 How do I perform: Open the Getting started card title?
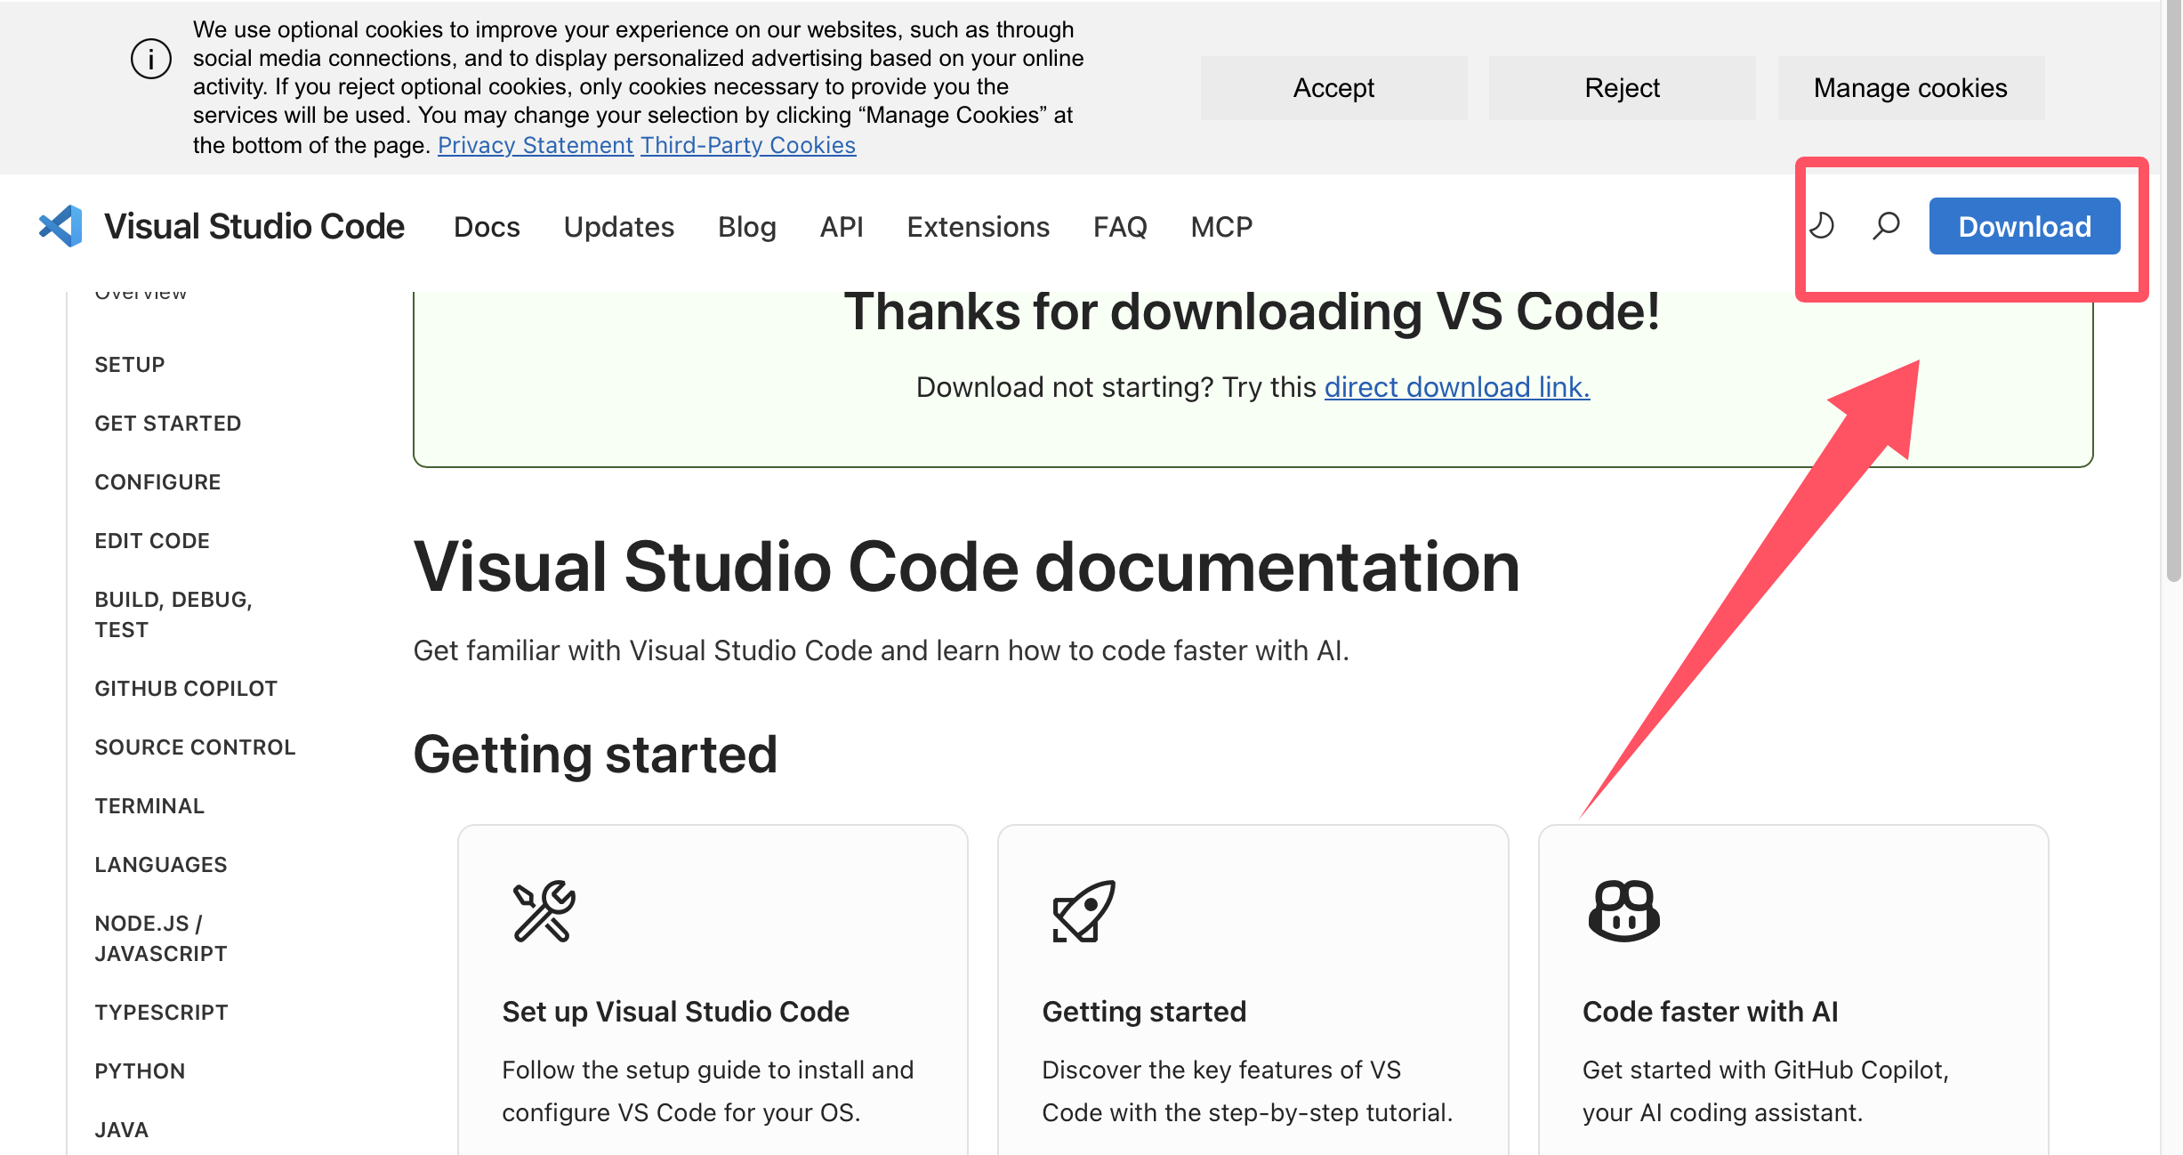pyautogui.click(x=1144, y=1012)
